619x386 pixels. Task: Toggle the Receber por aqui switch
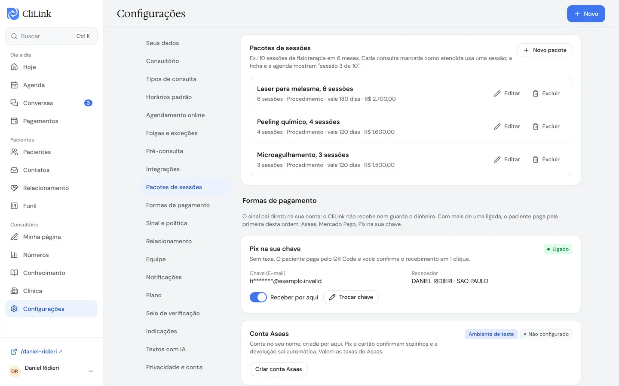pos(258,297)
